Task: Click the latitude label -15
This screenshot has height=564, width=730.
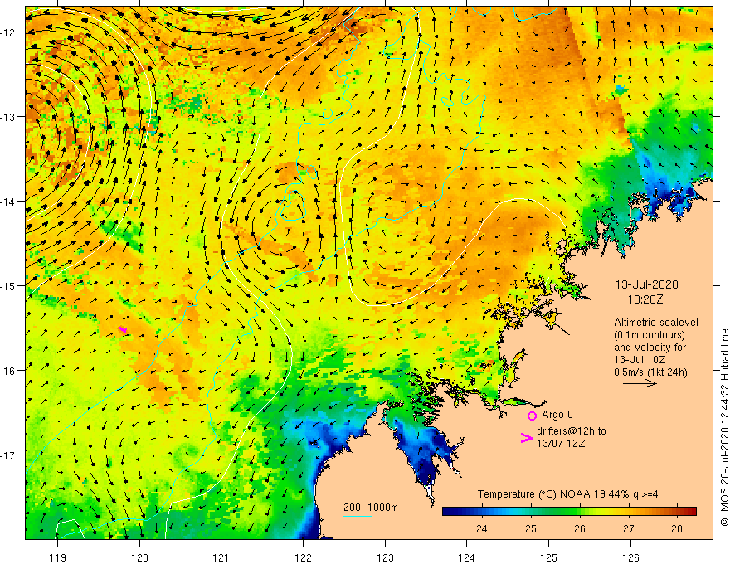Action: (7, 285)
